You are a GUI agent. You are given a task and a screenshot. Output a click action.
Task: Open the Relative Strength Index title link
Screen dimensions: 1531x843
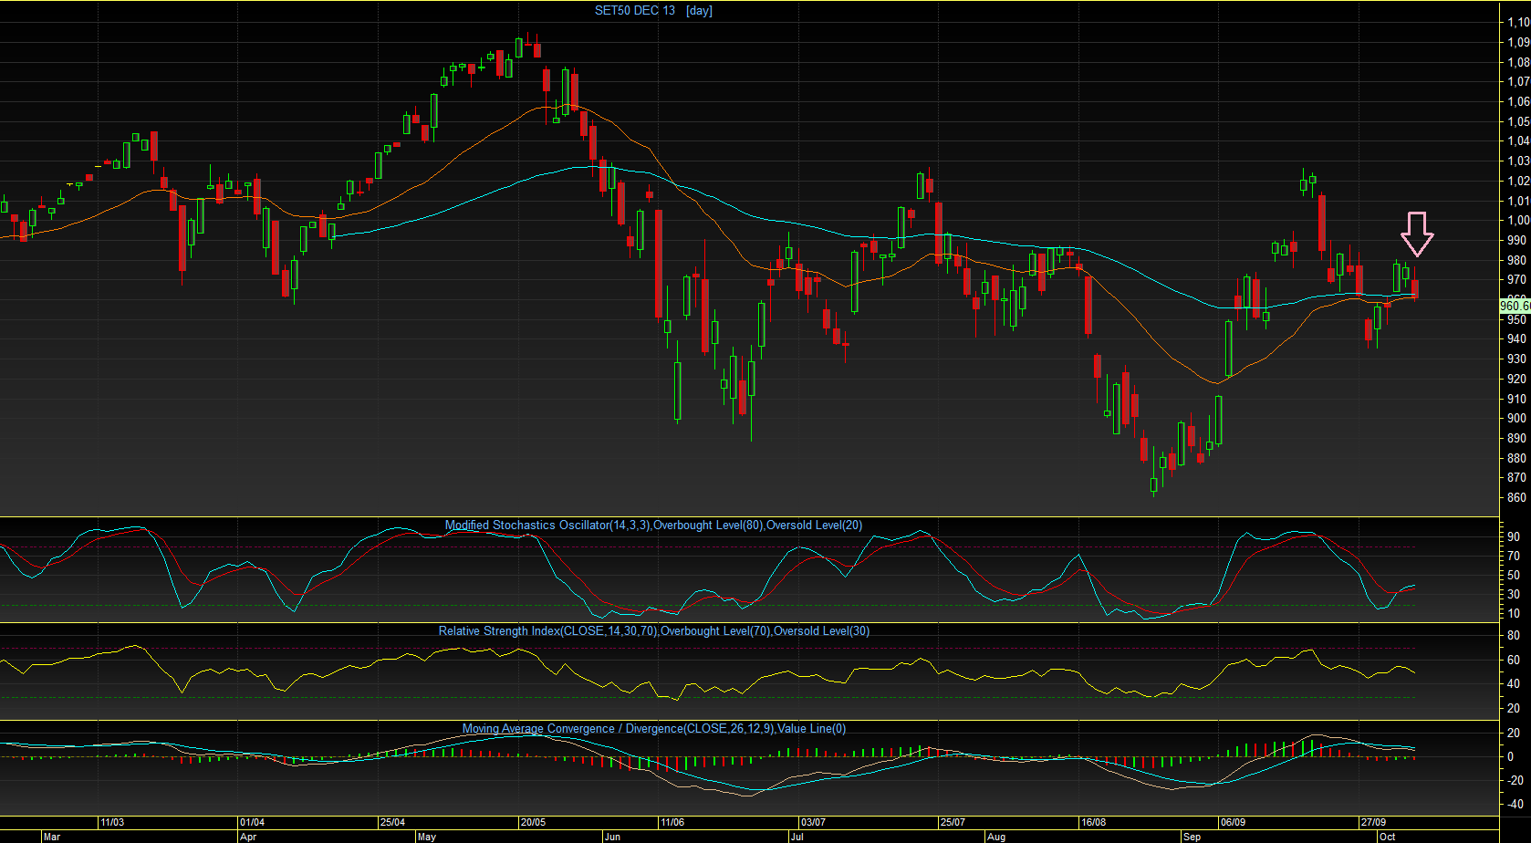tap(654, 630)
